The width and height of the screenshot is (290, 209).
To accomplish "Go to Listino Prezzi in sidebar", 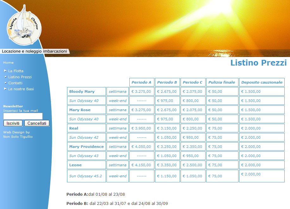I will tap(20, 77).
